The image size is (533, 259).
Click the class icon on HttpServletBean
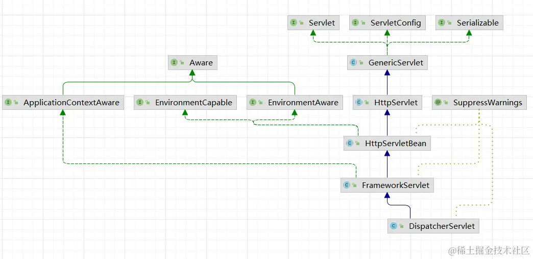tap(350, 143)
